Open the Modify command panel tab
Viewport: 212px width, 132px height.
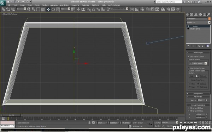click(x=192, y=14)
